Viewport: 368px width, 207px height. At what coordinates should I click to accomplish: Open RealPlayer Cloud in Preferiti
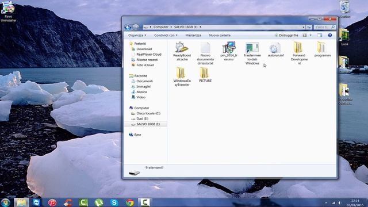tap(149, 55)
